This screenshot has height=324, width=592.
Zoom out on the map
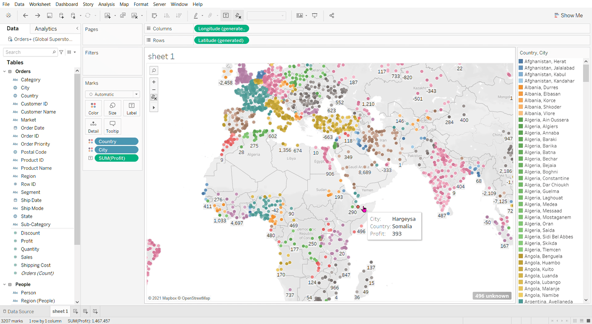coord(154,90)
